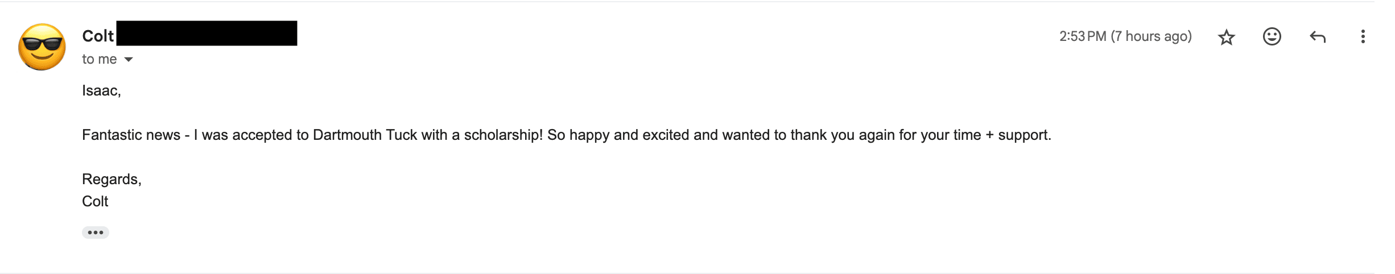Reply to Colt's email

tap(1317, 37)
